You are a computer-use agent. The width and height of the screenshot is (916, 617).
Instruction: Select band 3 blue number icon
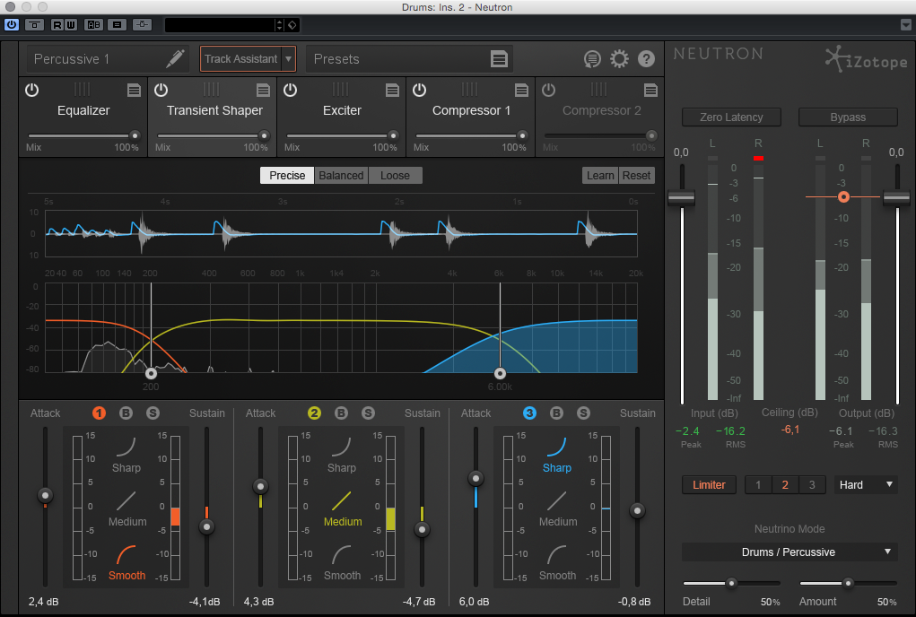[x=529, y=413]
